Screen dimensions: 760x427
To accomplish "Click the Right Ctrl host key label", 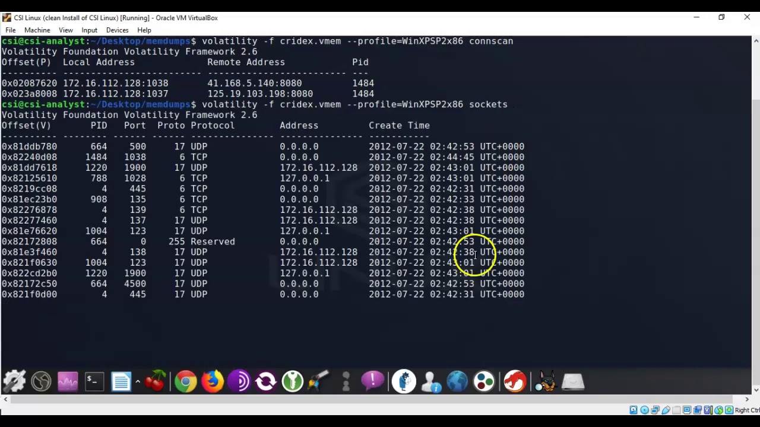I will pos(747,410).
